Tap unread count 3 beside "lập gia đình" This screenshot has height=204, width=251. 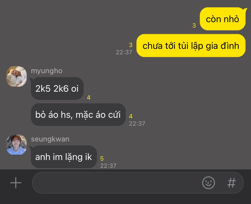coord(131,45)
